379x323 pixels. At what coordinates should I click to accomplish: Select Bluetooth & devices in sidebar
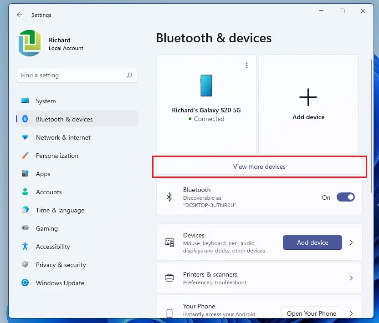point(77,119)
